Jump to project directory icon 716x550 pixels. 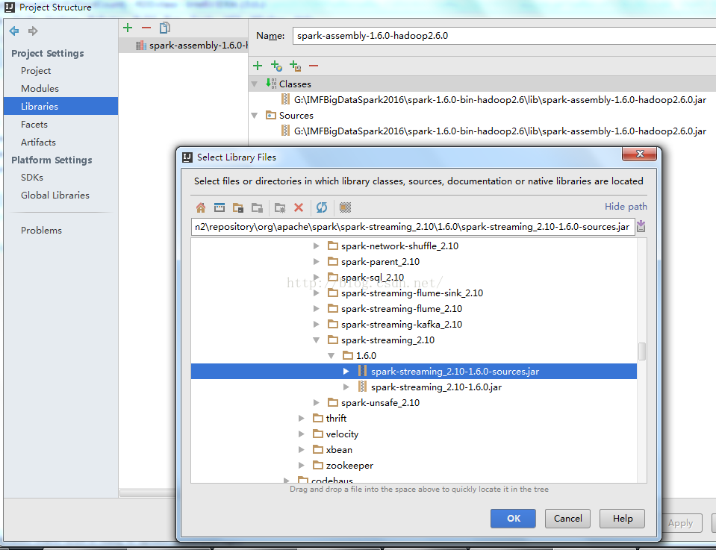pos(238,207)
